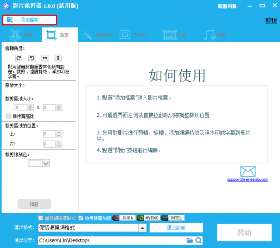Click the magnifier icon in export path
The width and height of the screenshot is (280, 248).
[198, 240]
